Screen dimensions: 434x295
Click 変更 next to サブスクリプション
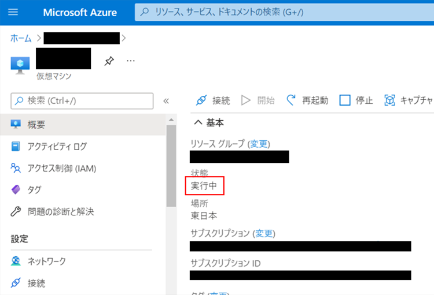[x=264, y=234]
